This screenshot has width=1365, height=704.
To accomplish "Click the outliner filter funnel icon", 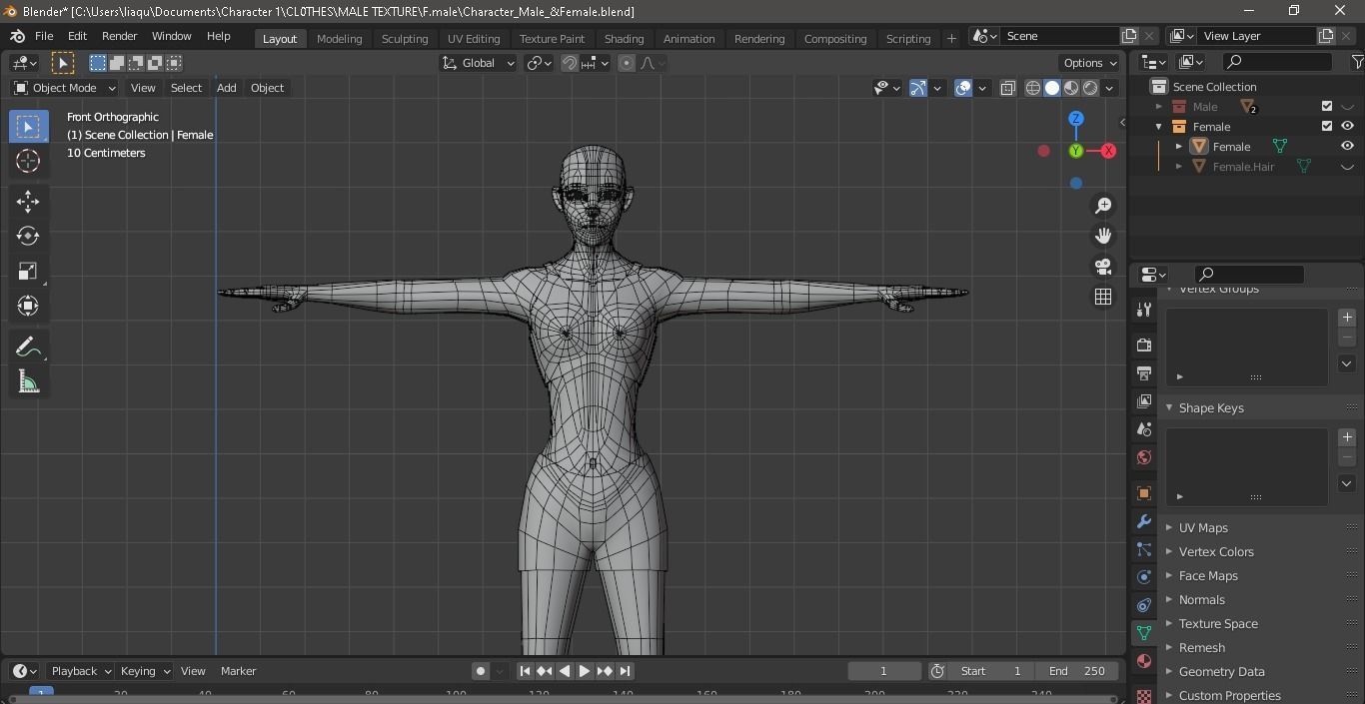I will pos(1357,62).
